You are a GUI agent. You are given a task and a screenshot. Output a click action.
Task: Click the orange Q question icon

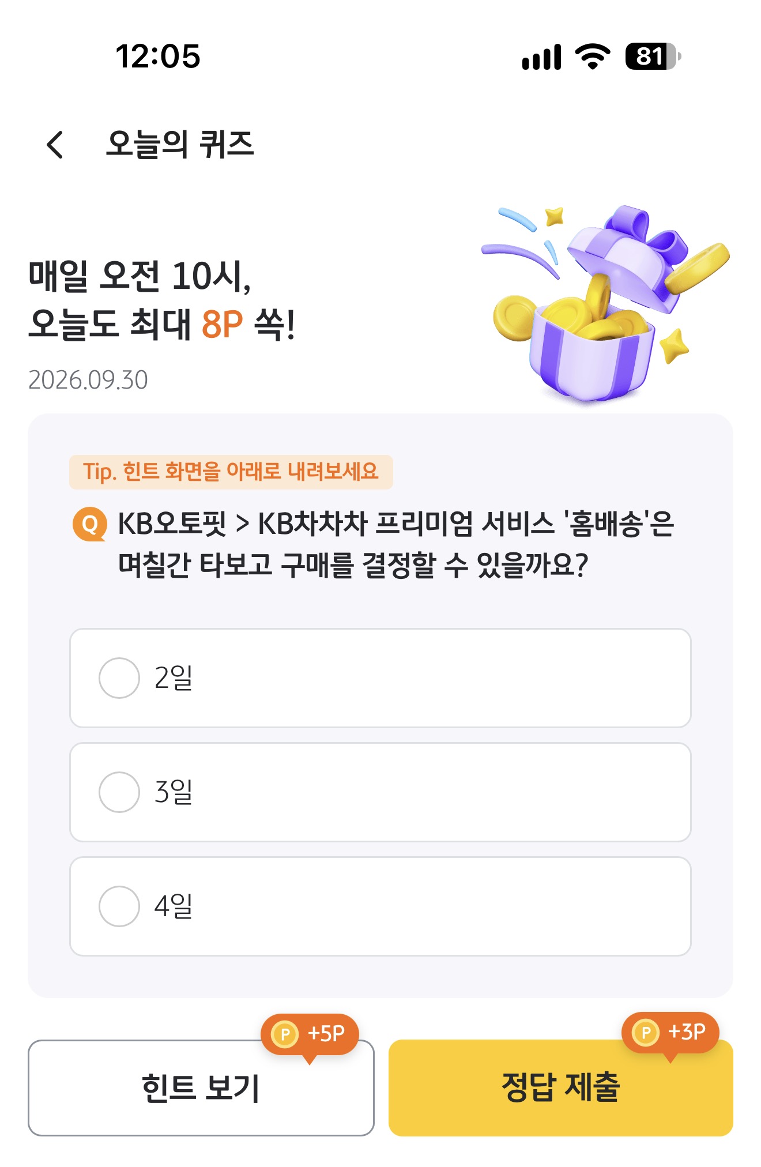pyautogui.click(x=89, y=524)
